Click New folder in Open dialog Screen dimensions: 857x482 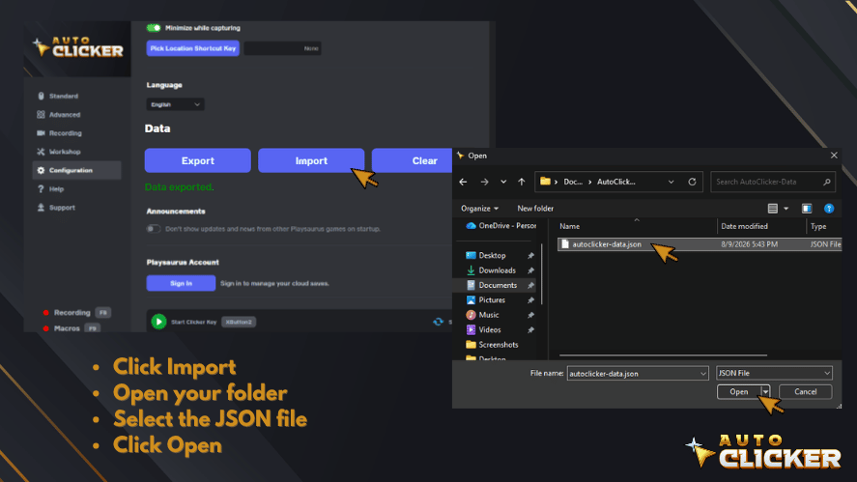[x=535, y=209]
